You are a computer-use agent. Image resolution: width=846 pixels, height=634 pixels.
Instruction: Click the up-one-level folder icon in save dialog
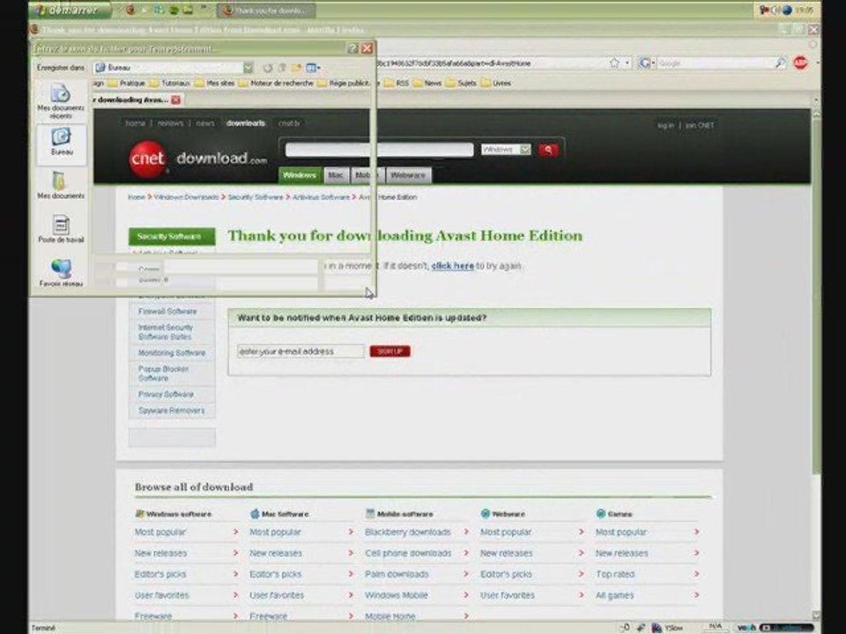tap(282, 68)
